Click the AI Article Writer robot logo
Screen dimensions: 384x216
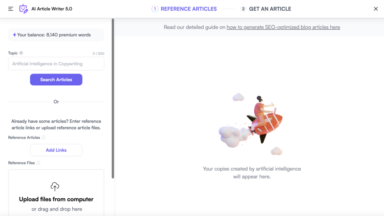tap(24, 9)
